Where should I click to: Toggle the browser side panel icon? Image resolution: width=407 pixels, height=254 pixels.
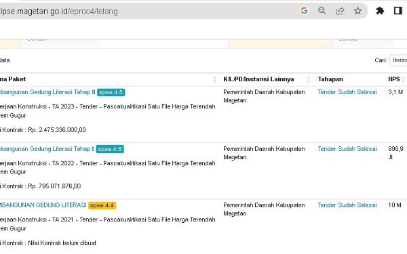(x=398, y=11)
